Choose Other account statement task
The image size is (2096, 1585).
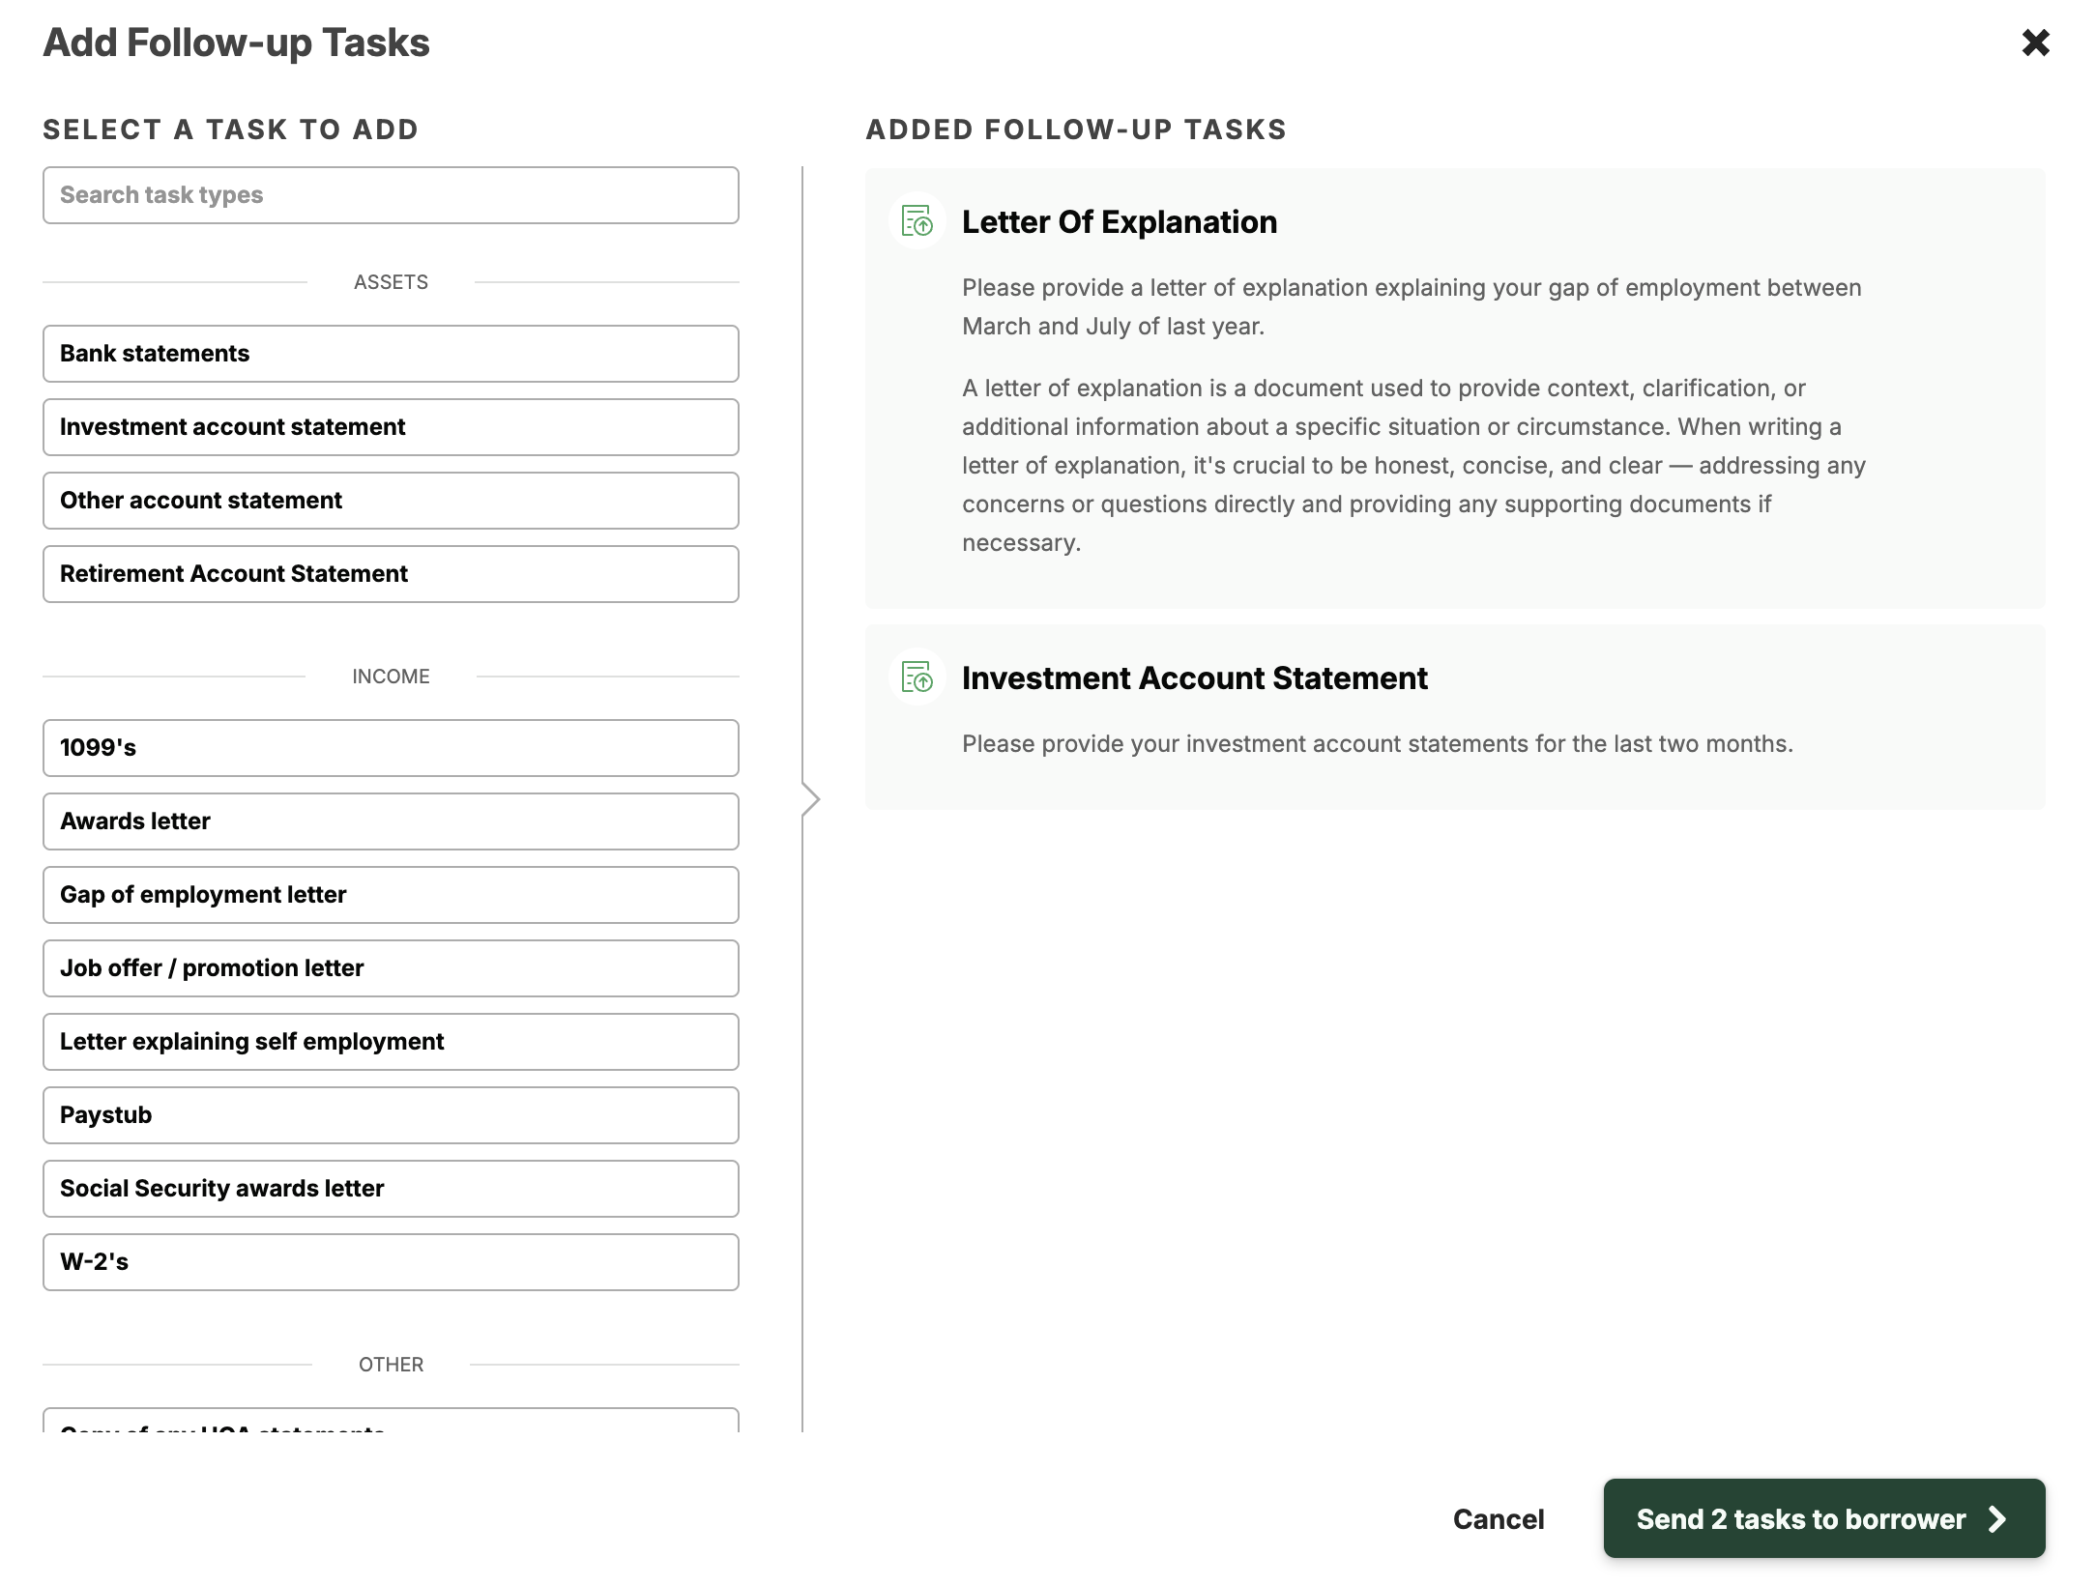[391, 501]
